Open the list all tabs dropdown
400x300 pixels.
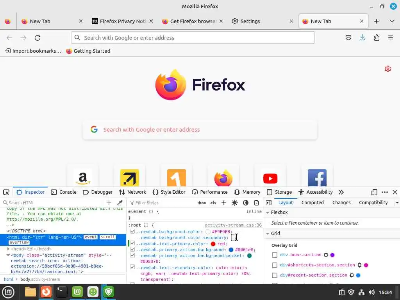coord(392,21)
